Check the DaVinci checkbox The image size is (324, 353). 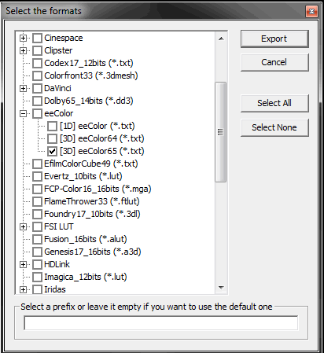(37, 88)
